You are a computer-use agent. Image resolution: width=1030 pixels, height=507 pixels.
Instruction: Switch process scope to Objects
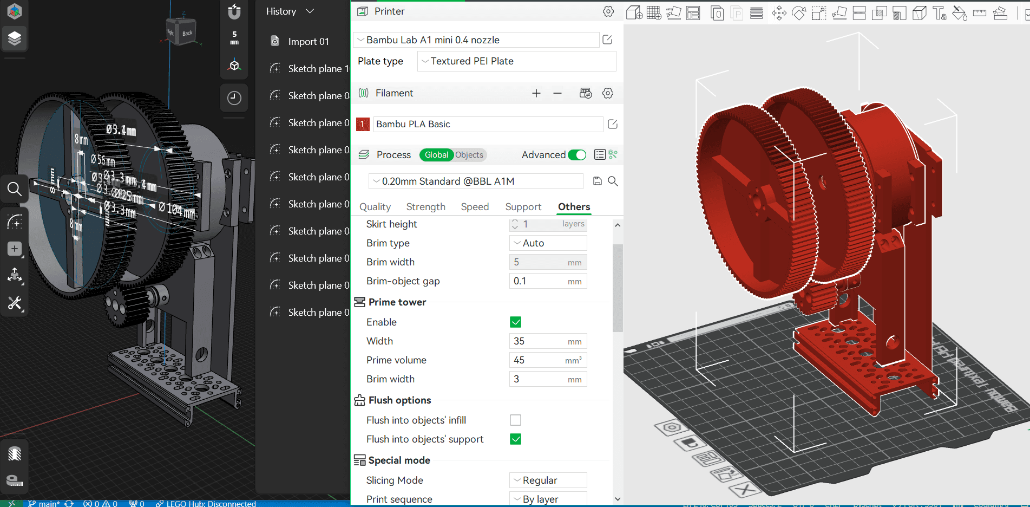click(469, 155)
